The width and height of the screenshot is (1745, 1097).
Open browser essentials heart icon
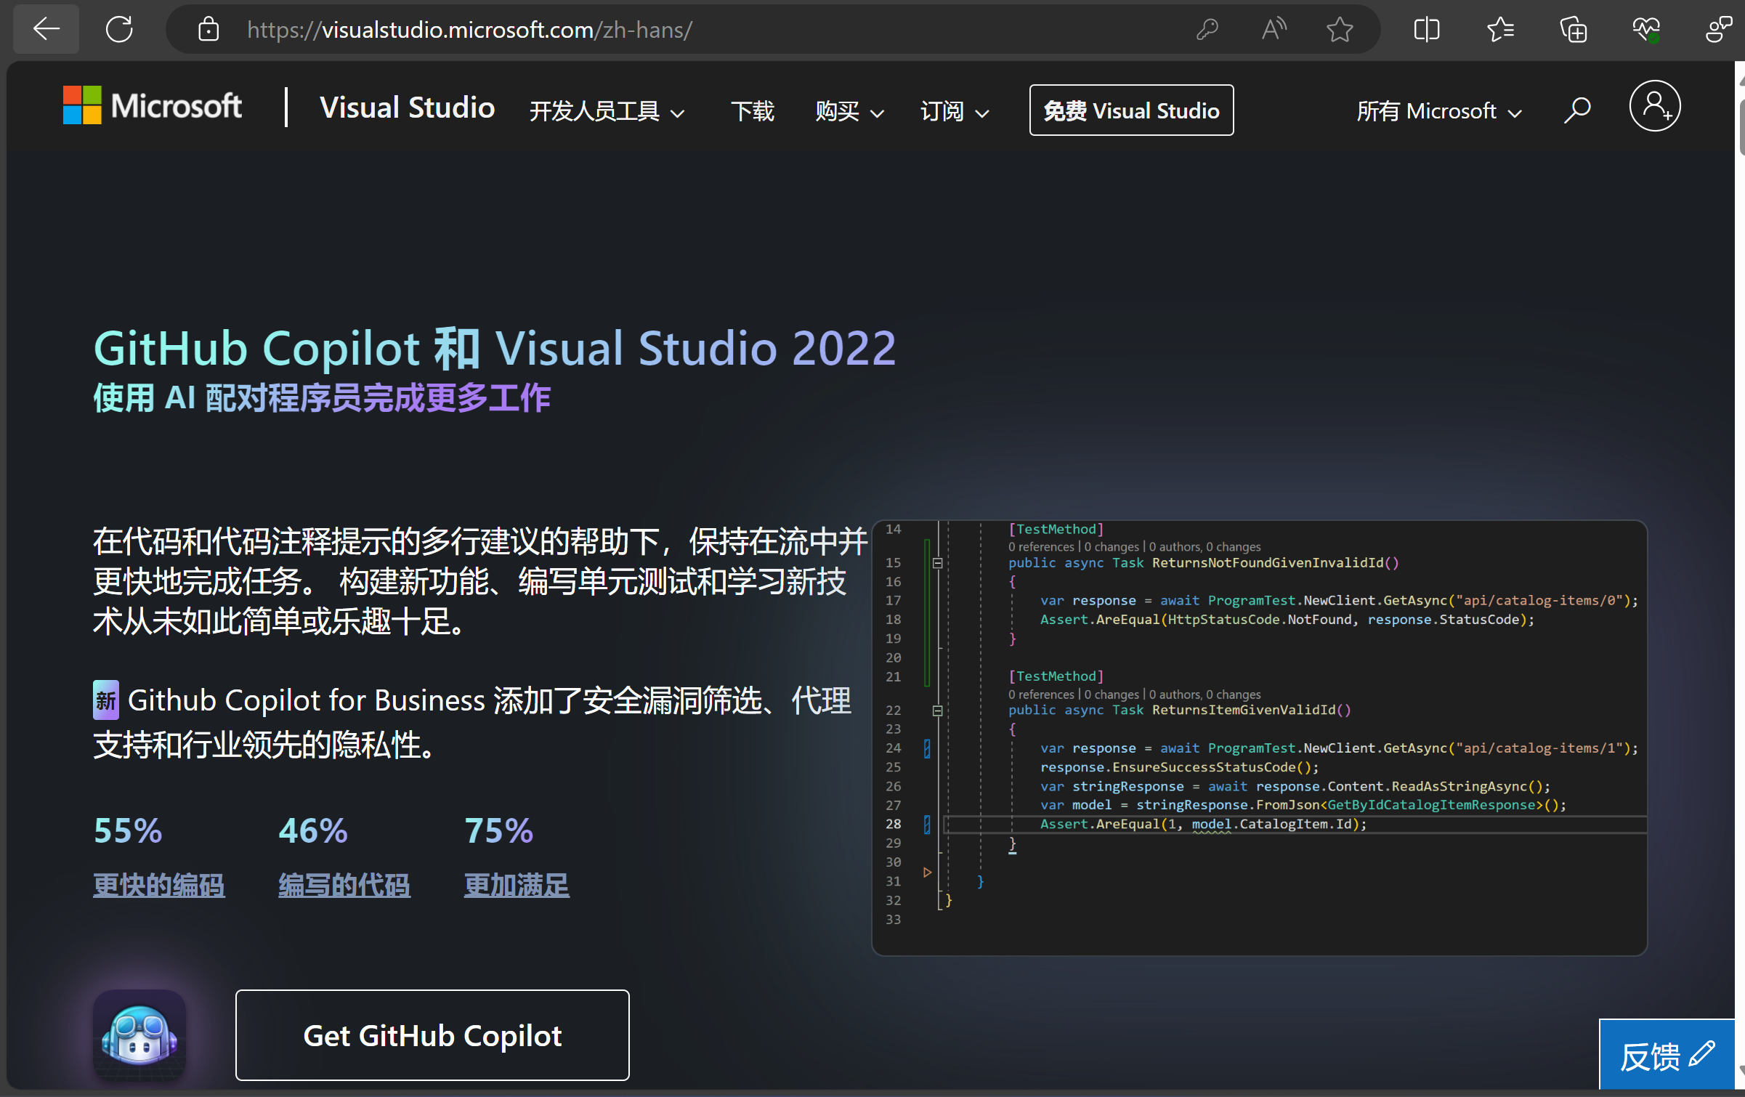point(1646,29)
